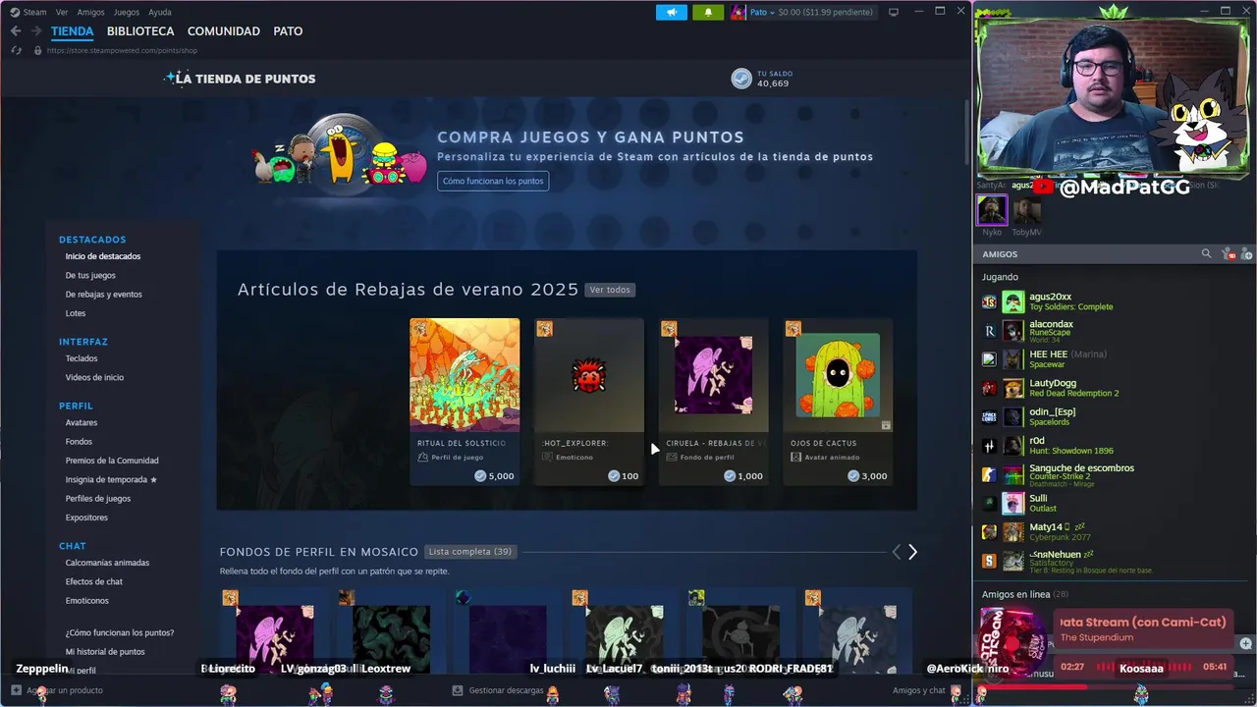This screenshot has height=707, width=1257.
Task: Click the store page scrollbar
Action: click(967, 133)
